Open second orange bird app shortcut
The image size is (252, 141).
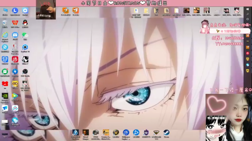[76, 11]
